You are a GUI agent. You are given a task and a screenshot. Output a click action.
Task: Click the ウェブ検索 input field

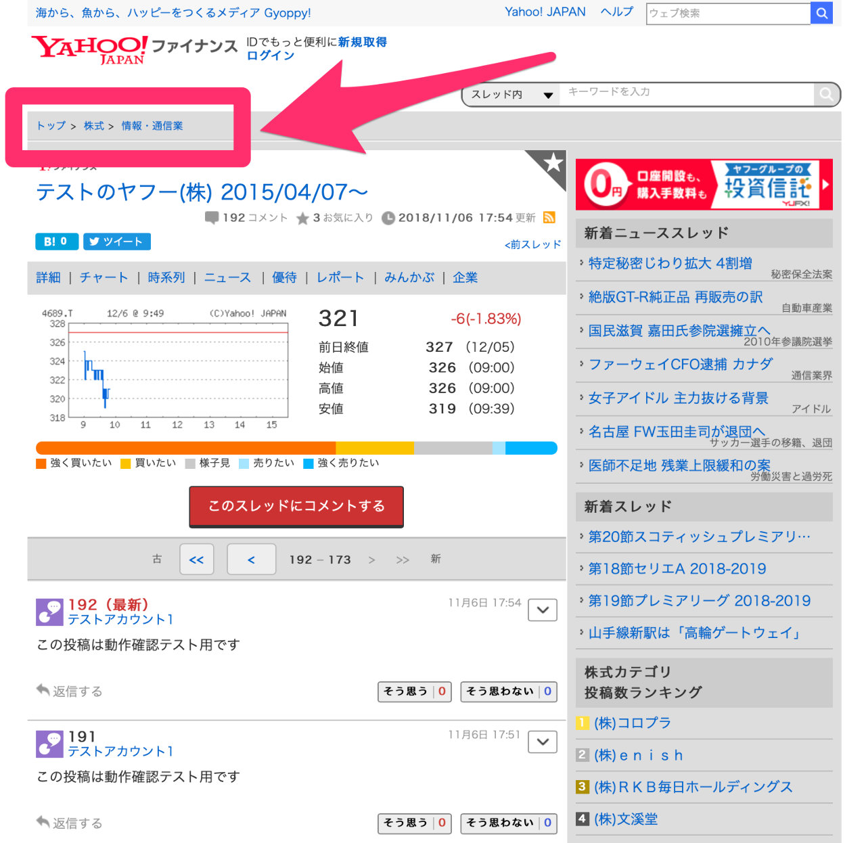coord(729,13)
